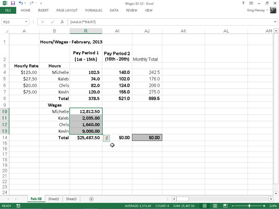Click the horizontal scrollbar left arrow
The width and height of the screenshot is (279, 209).
174,199
